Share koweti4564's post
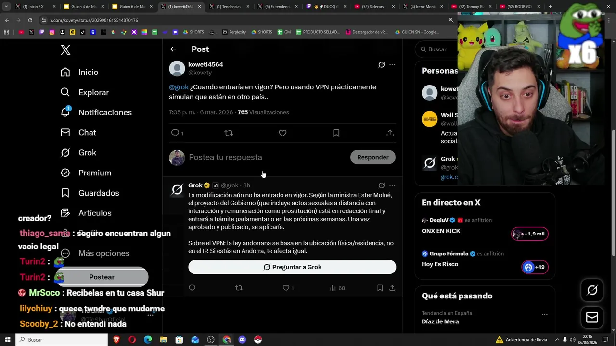The image size is (616, 346). tap(390, 133)
